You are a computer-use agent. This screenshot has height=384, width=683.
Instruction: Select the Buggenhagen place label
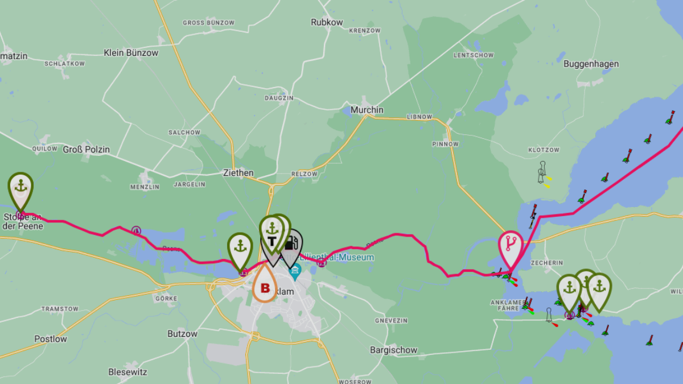[x=591, y=64]
